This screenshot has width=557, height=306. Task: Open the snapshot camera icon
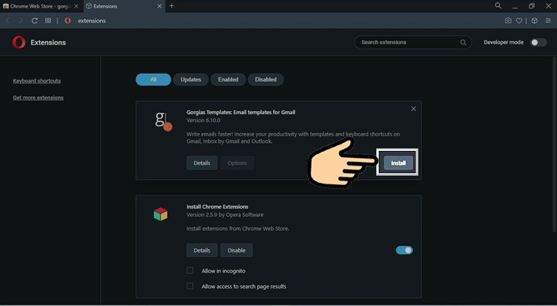tap(508, 21)
